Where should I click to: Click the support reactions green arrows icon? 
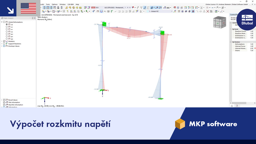tap(112, 11)
